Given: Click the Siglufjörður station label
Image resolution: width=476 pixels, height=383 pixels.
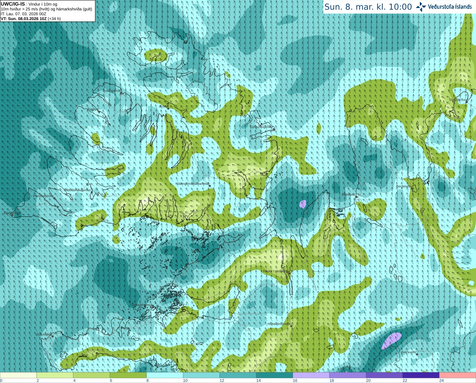Looking at the screenshot, I should point(457,100).
